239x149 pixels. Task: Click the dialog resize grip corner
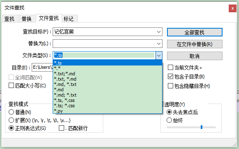tap(234, 145)
